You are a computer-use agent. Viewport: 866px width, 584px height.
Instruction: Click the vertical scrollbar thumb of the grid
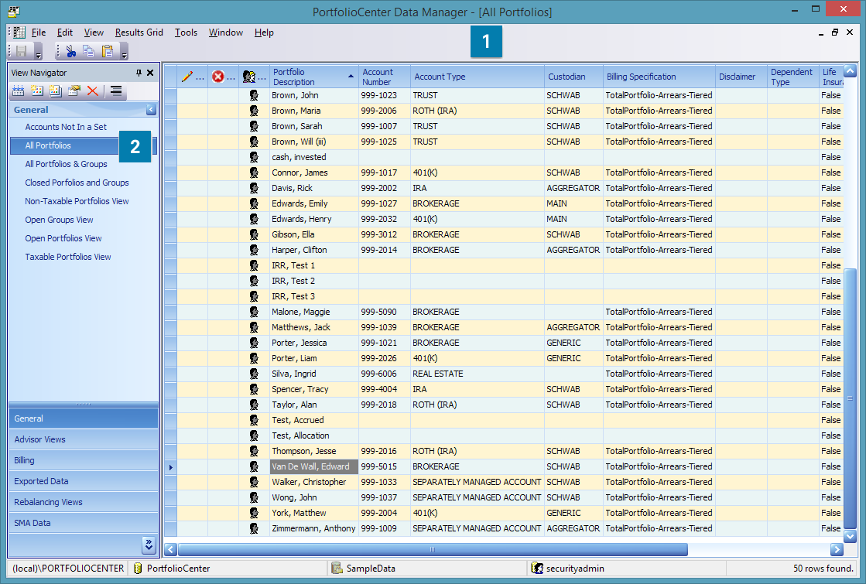(850, 398)
